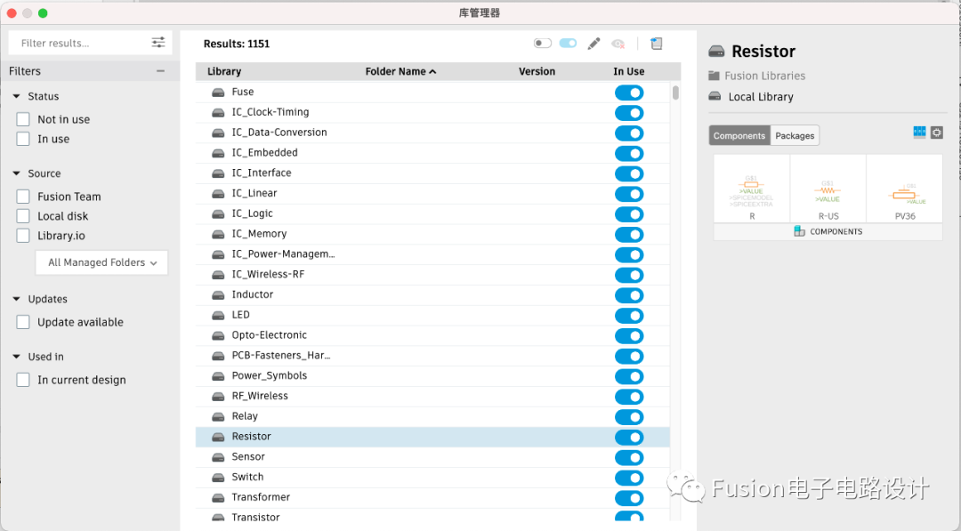Check the Local disk source filter
Screen dimensions: 961x531
(x=23, y=216)
